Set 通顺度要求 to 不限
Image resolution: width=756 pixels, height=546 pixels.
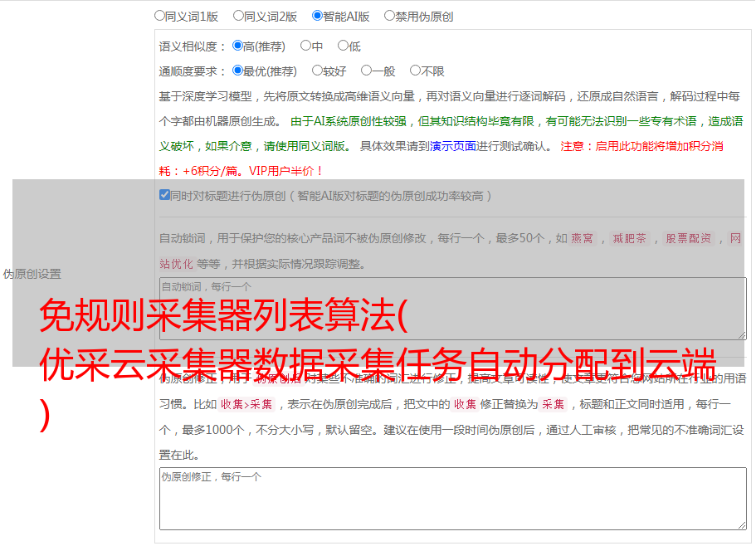415,71
